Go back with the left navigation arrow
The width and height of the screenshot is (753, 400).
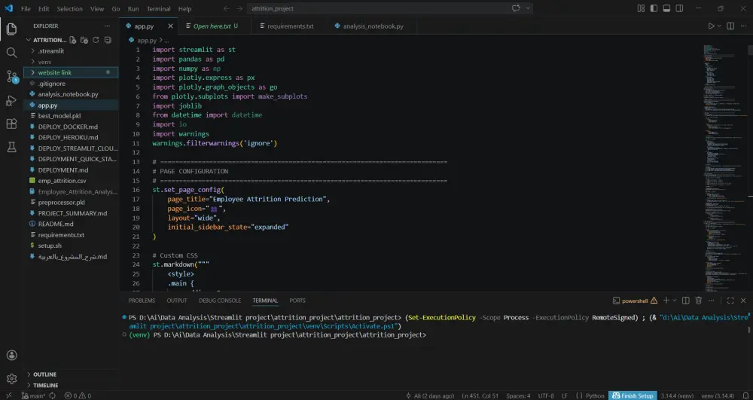click(x=227, y=8)
